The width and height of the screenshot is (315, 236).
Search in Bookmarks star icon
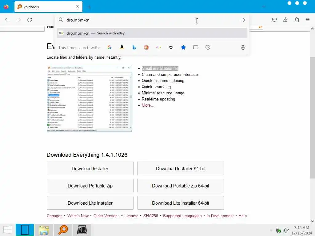point(183,47)
